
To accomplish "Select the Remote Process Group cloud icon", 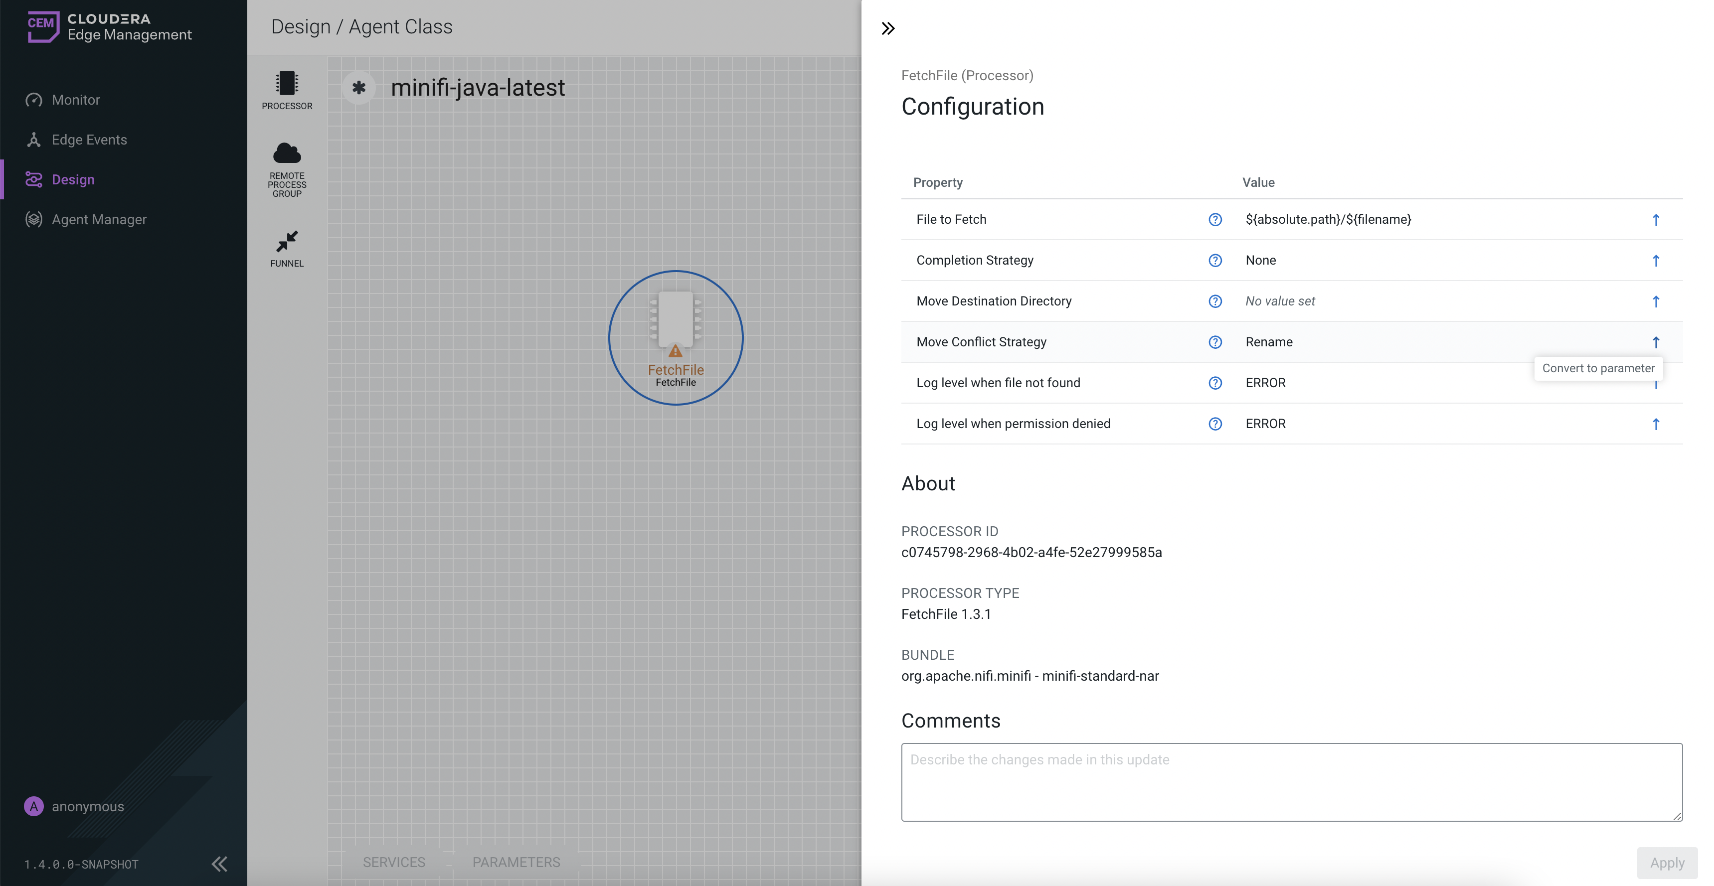I will pos(287,154).
